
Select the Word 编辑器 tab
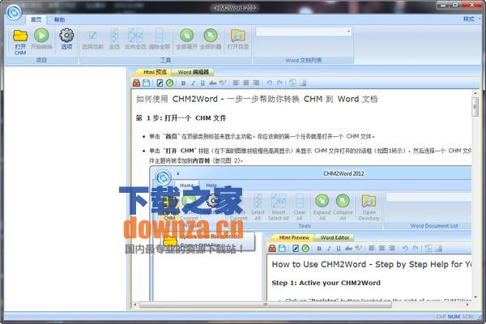(193, 72)
